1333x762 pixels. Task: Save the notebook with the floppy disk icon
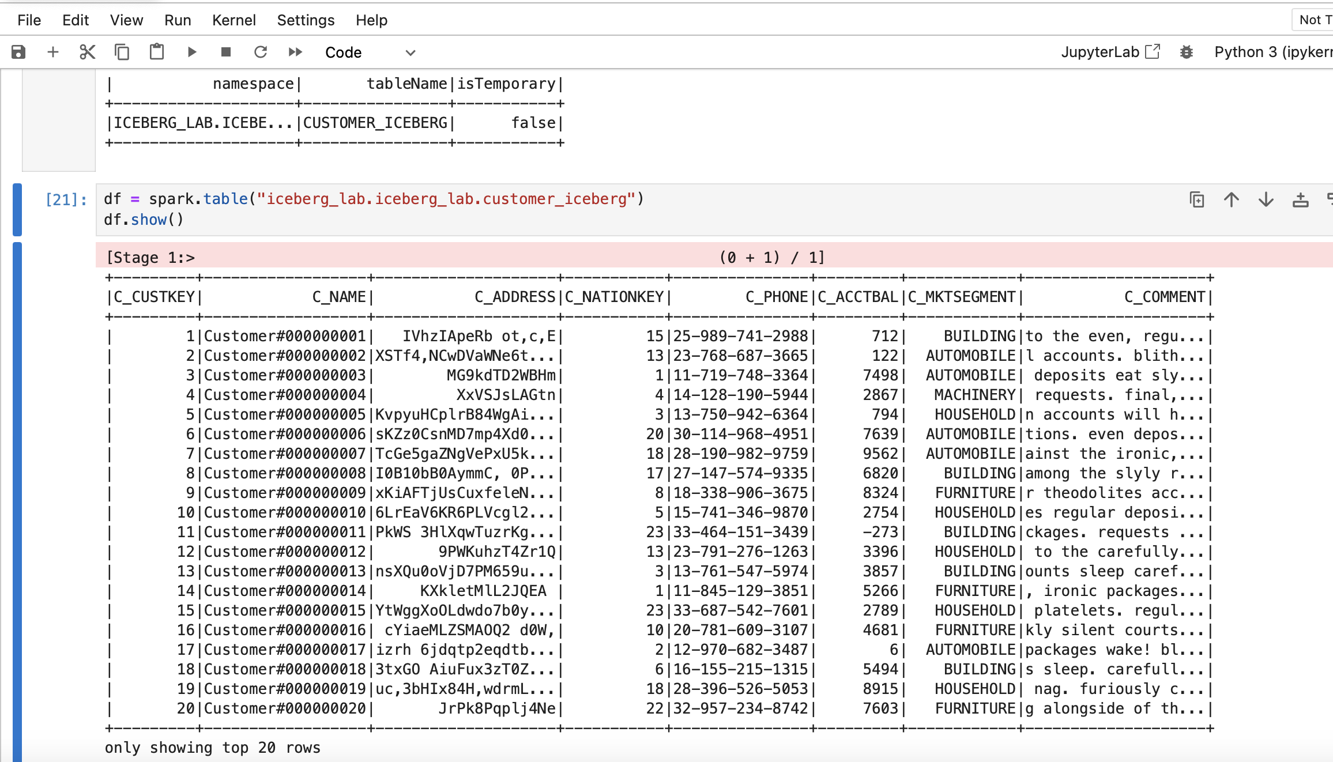coord(18,52)
